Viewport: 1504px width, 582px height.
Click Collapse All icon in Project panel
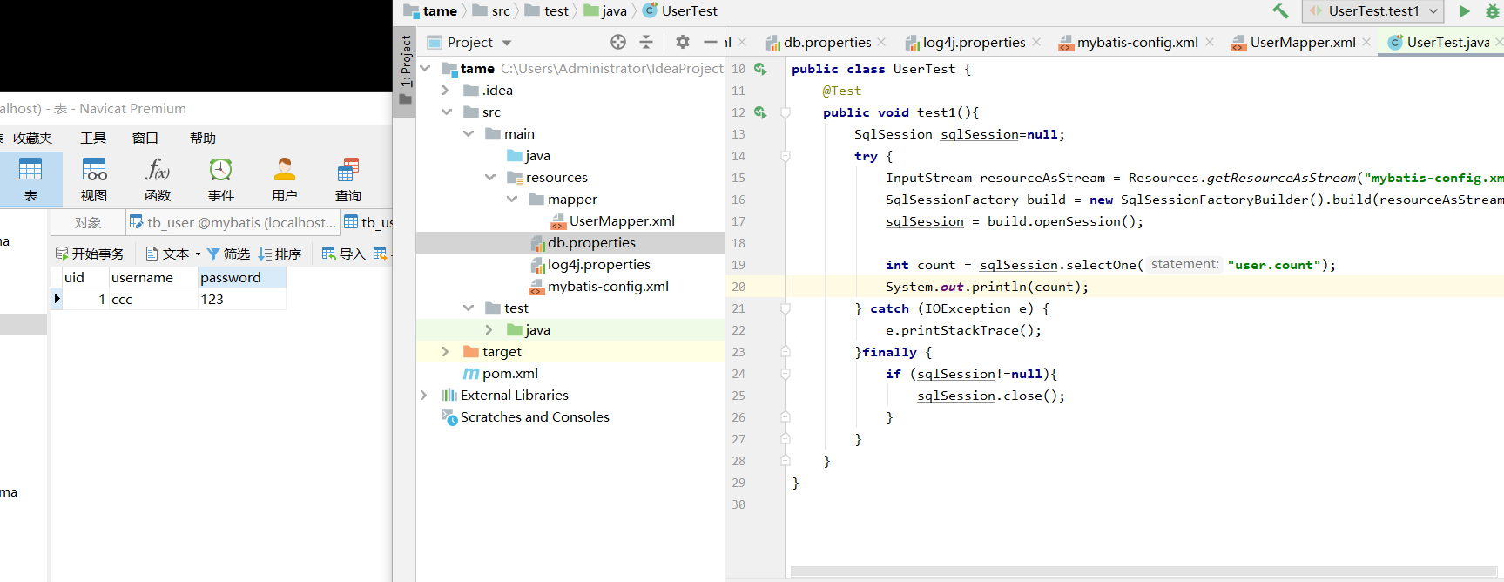646,42
